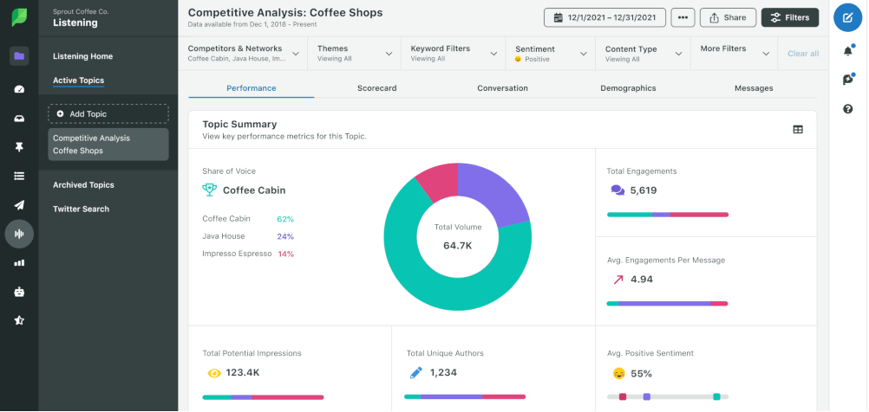The width and height of the screenshot is (869, 412).
Task: Click the blue Compose pencil button
Action: (847, 17)
